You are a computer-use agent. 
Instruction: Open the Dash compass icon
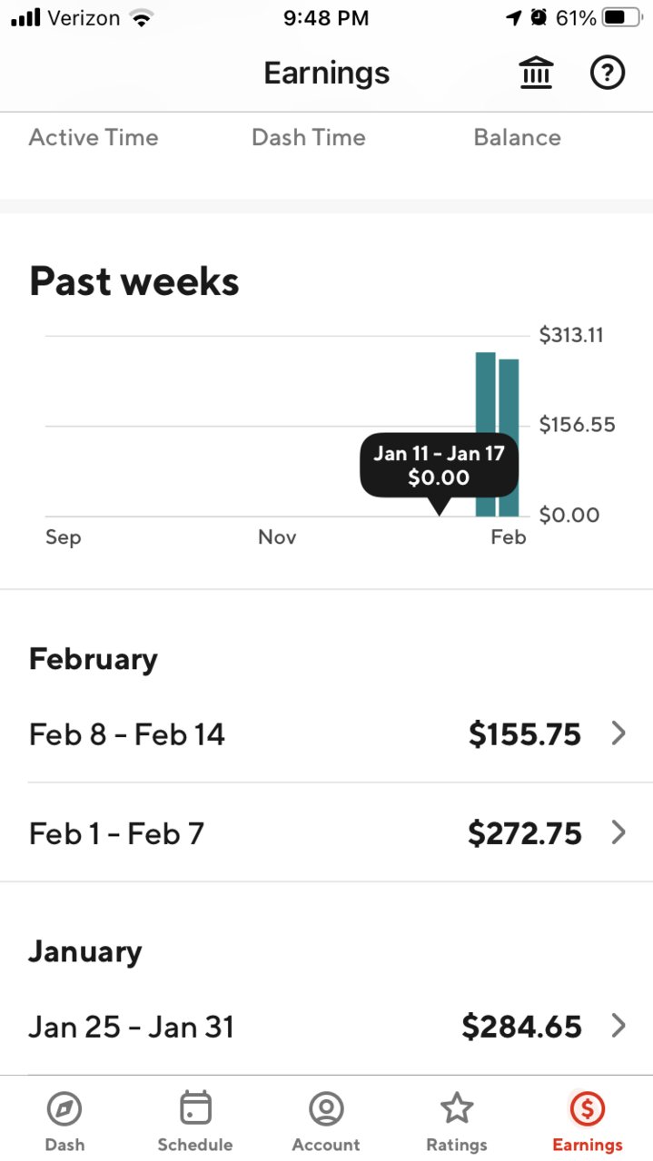tap(64, 1108)
